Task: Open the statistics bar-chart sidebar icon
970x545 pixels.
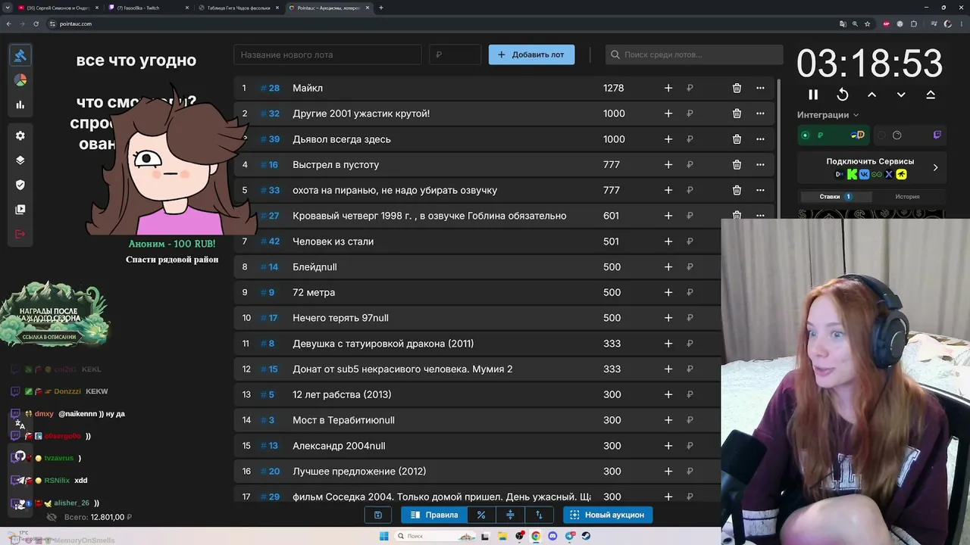Action: tap(20, 105)
